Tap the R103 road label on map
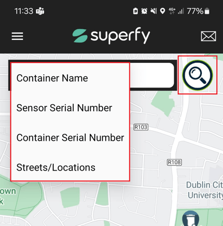Screen dimensions: 223x226 point(141,127)
